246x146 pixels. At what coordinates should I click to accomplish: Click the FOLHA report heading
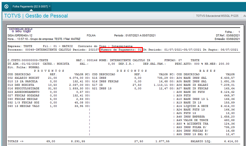point(91,36)
